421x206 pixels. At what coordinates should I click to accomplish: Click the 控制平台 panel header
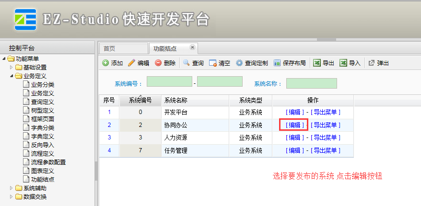click(x=47, y=48)
